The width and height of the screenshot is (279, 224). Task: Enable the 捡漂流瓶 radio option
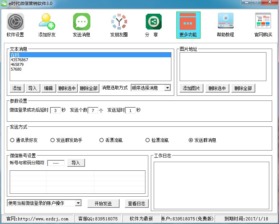[148, 140]
